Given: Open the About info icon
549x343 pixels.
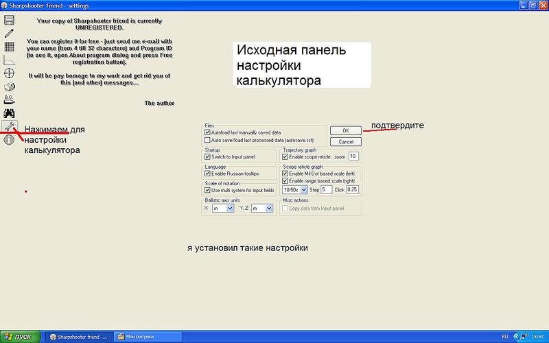Looking at the screenshot, I should (9, 140).
